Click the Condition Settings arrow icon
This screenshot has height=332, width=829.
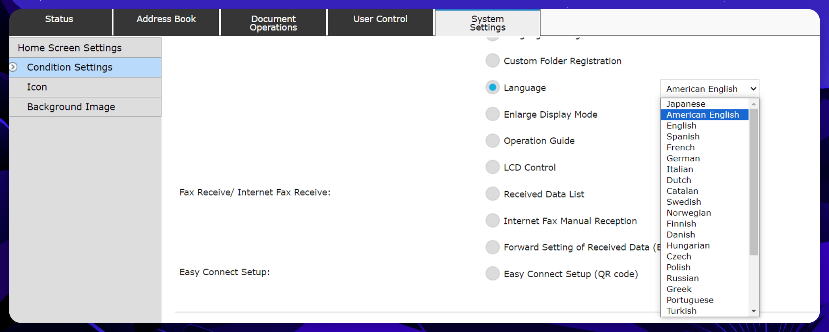click(x=13, y=67)
